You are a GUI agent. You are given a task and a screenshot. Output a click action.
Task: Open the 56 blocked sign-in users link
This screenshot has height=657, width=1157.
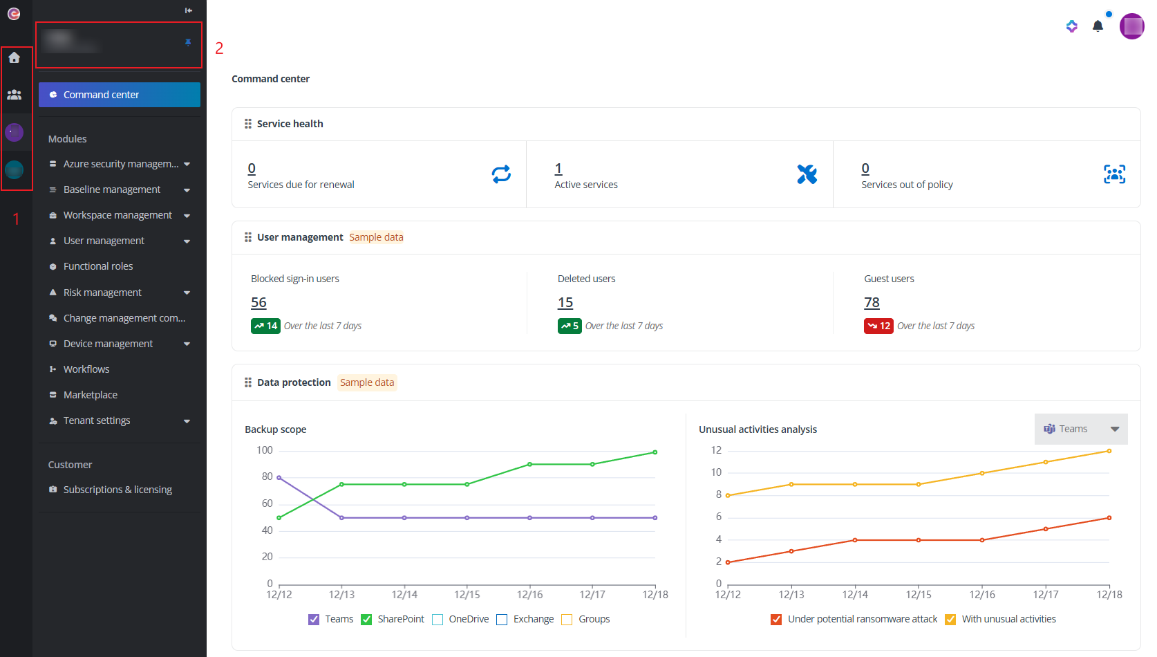tap(258, 303)
